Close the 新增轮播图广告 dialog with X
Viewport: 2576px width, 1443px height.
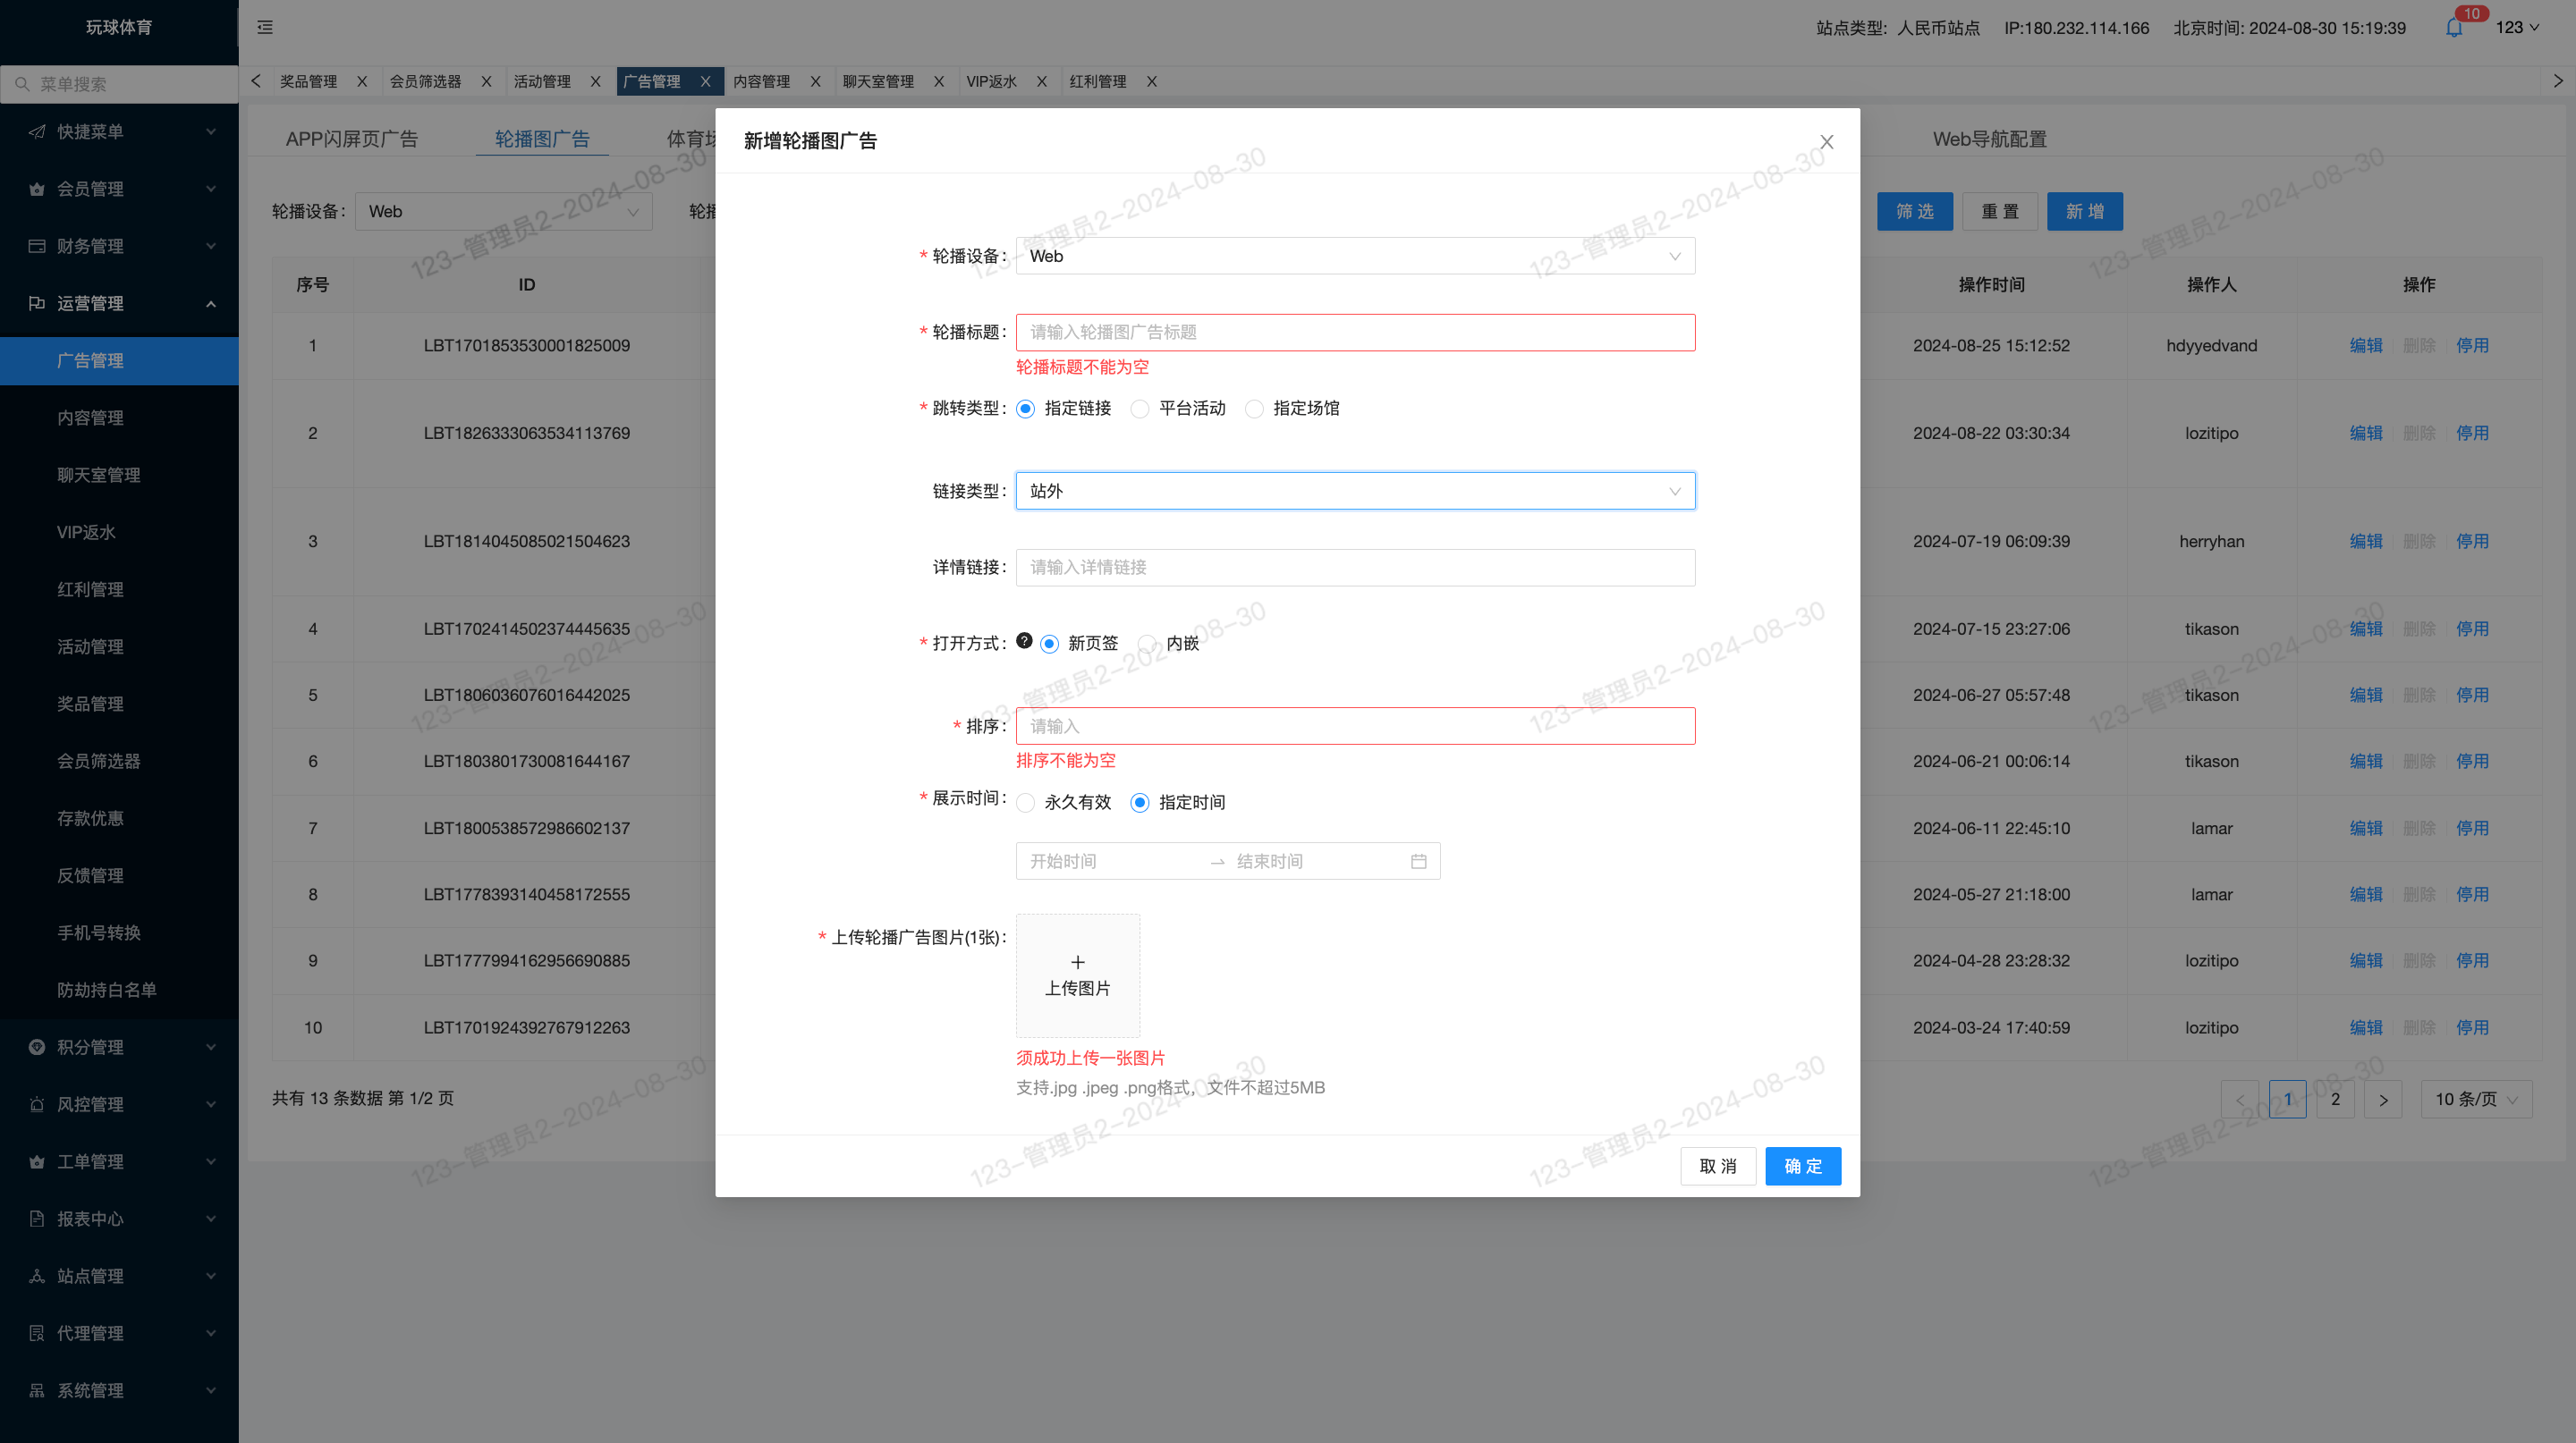(1826, 142)
